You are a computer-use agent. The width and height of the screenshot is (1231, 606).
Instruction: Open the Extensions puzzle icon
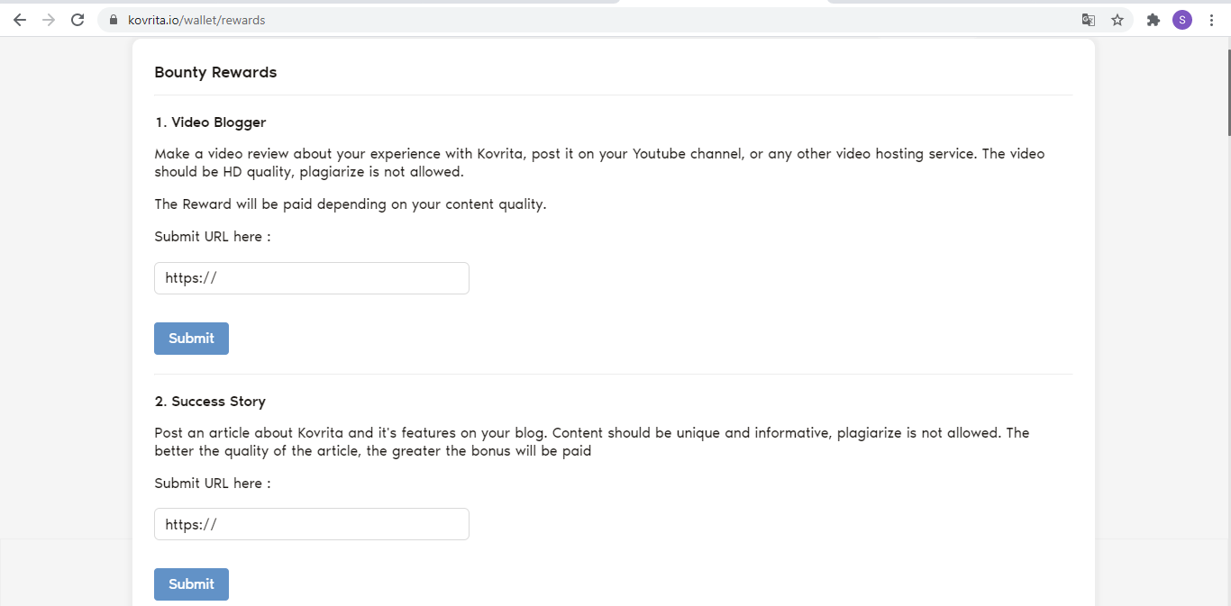point(1153,20)
